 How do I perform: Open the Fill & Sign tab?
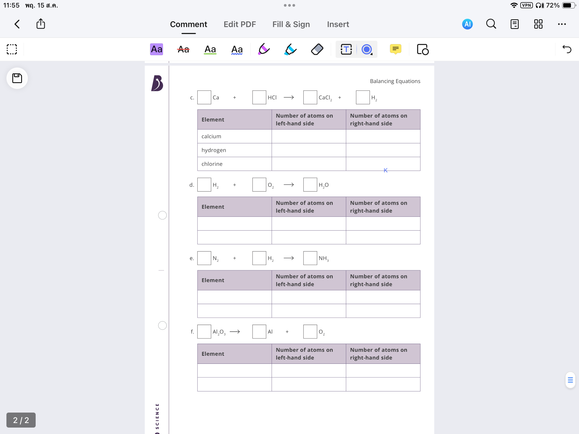tap(291, 24)
